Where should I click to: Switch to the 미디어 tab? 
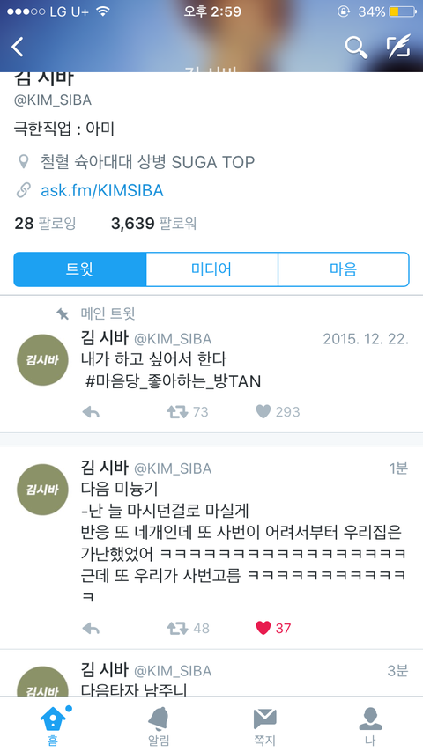211,269
